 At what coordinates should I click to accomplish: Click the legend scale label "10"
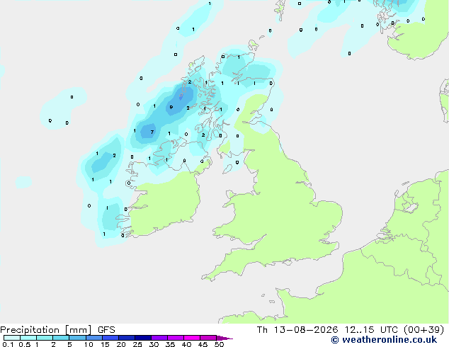tap(89, 344)
